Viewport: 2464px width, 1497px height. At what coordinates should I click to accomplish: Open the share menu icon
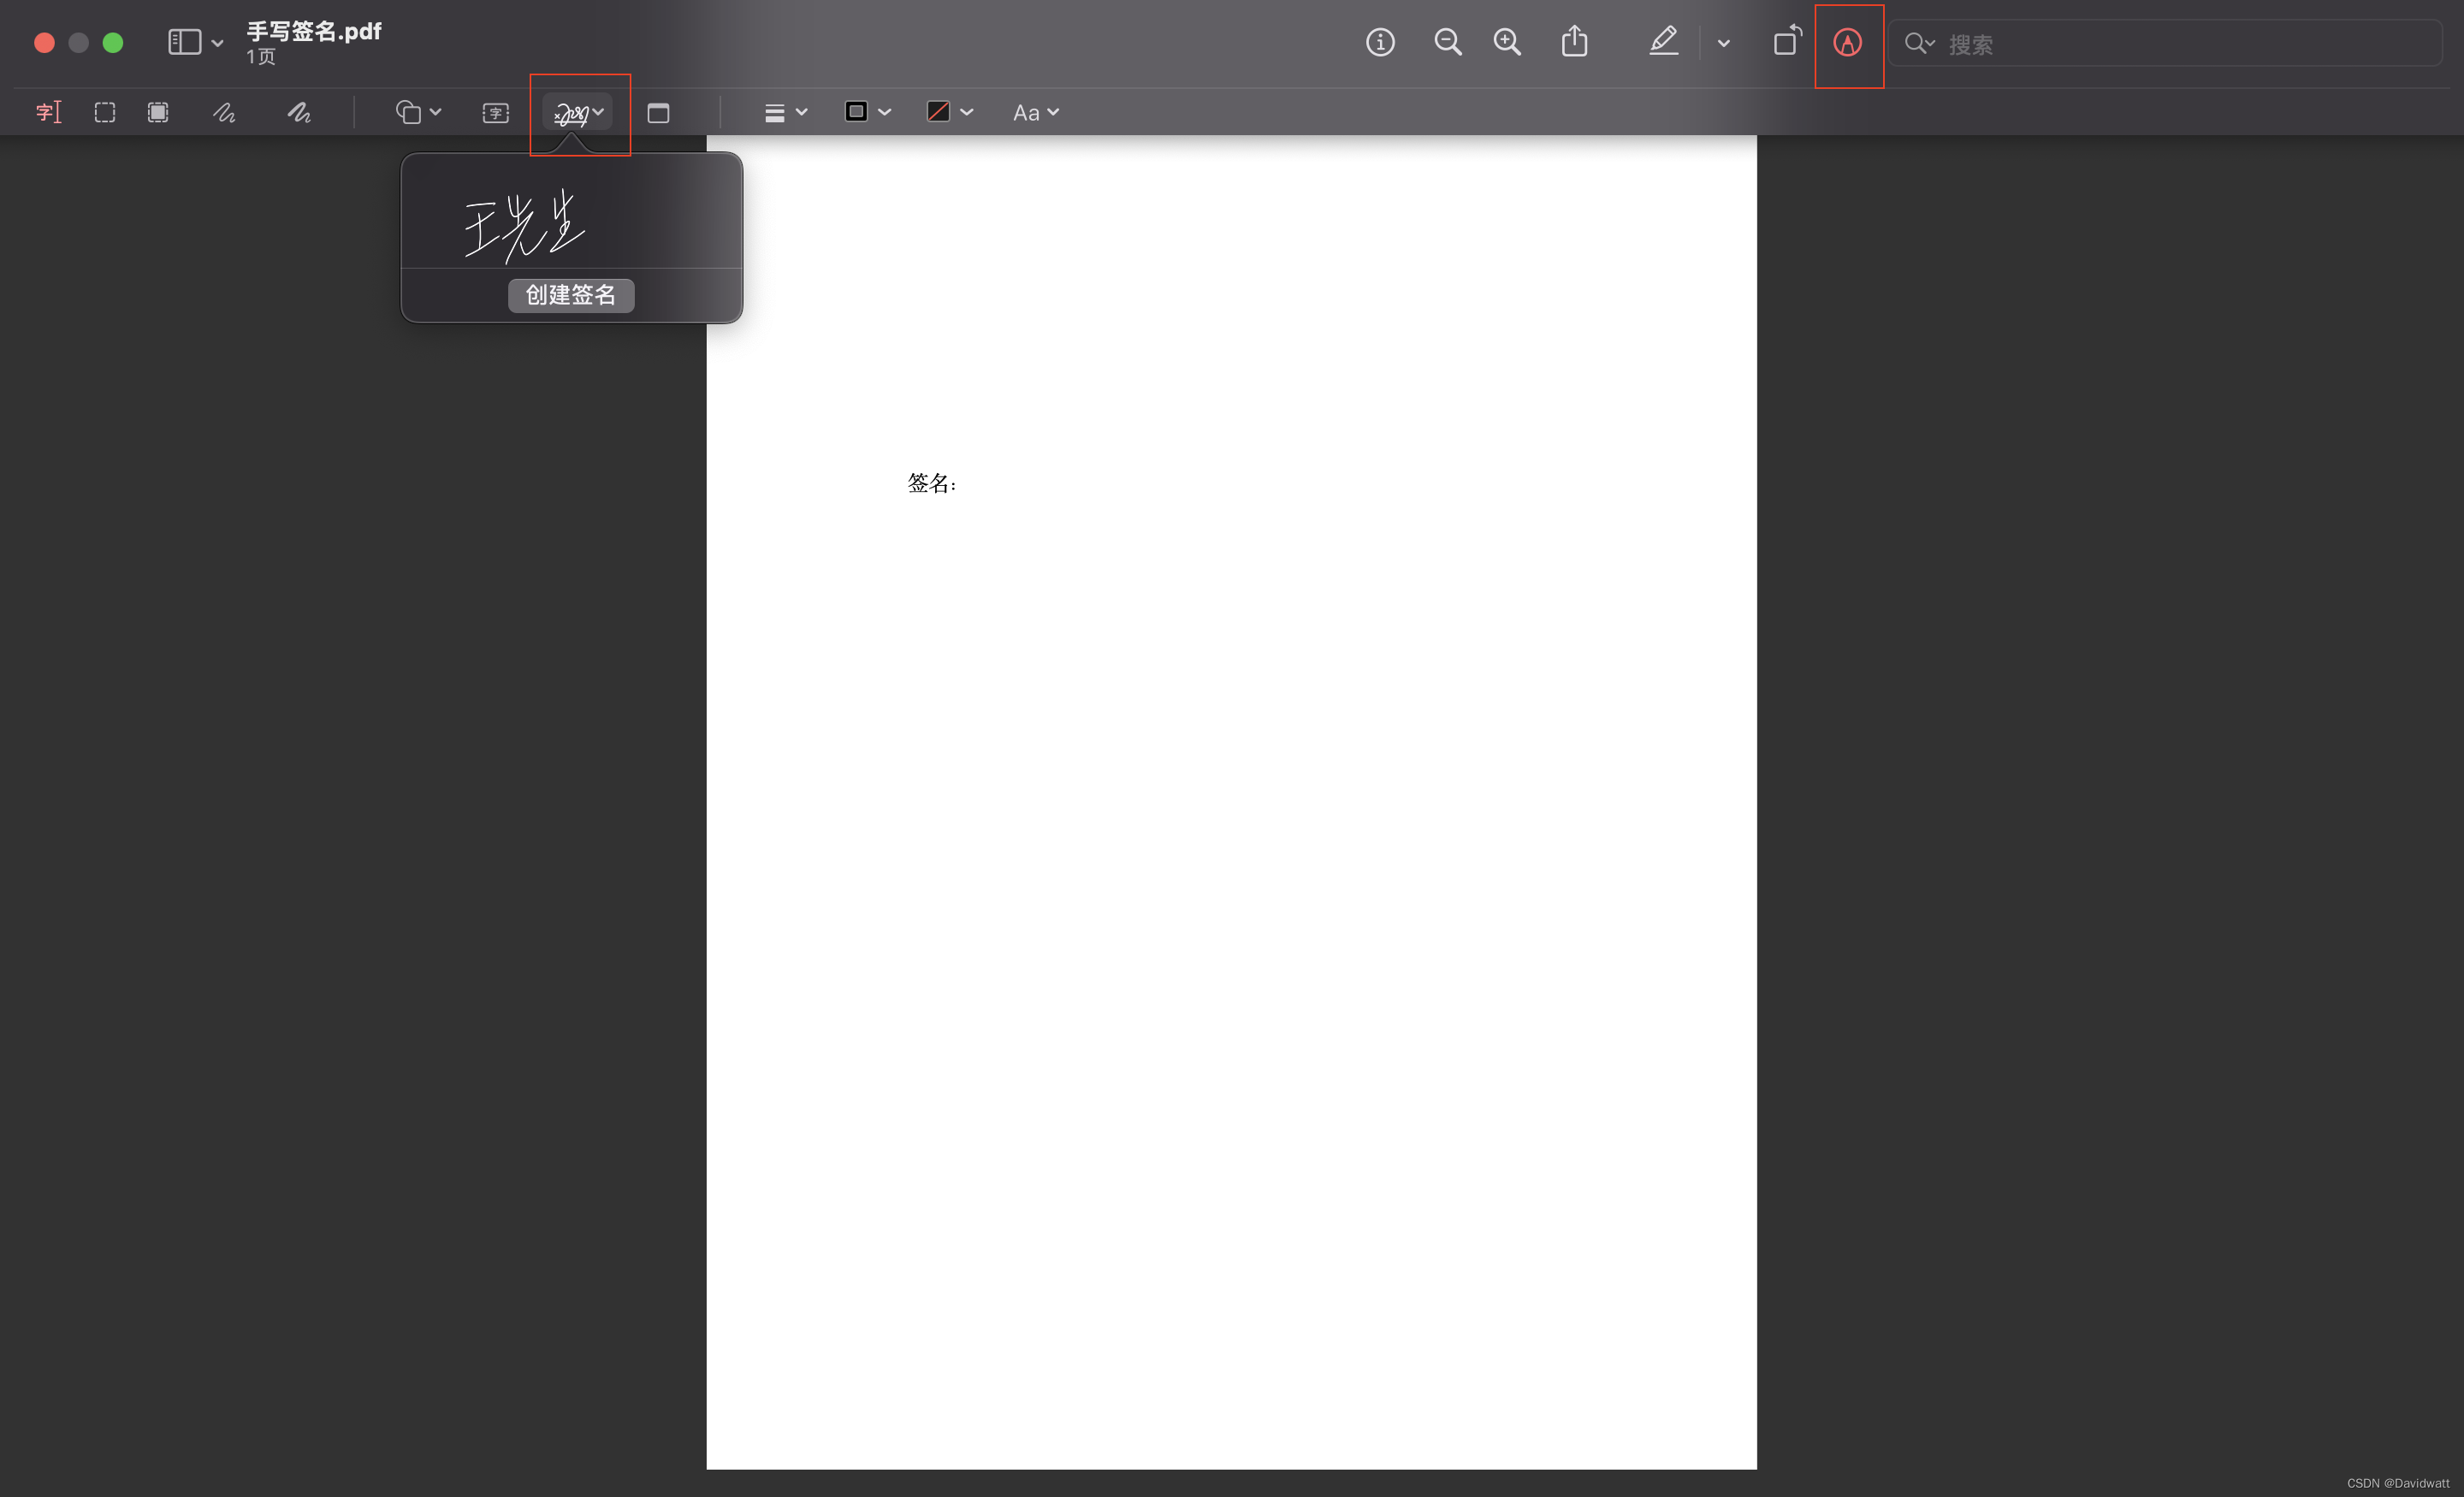click(x=1575, y=42)
